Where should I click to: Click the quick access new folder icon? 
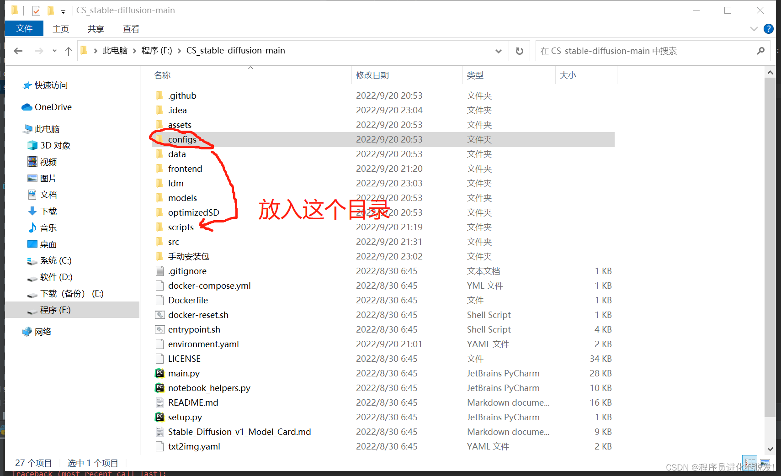[x=51, y=10]
